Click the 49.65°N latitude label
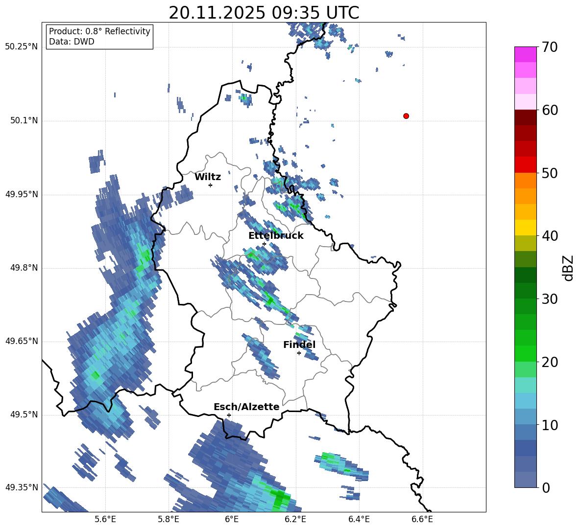This screenshot has width=580, height=529. [22, 341]
